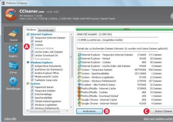Click Firefox icon for Internet-Cache result
This screenshot has width=173, height=122.
pyautogui.click(x=79, y=89)
